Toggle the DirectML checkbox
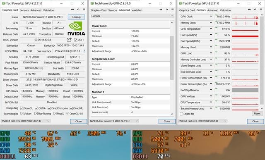 point(71,108)
